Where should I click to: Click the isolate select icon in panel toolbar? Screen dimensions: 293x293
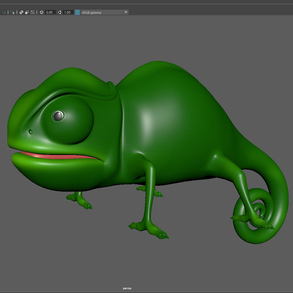[x=13, y=12]
